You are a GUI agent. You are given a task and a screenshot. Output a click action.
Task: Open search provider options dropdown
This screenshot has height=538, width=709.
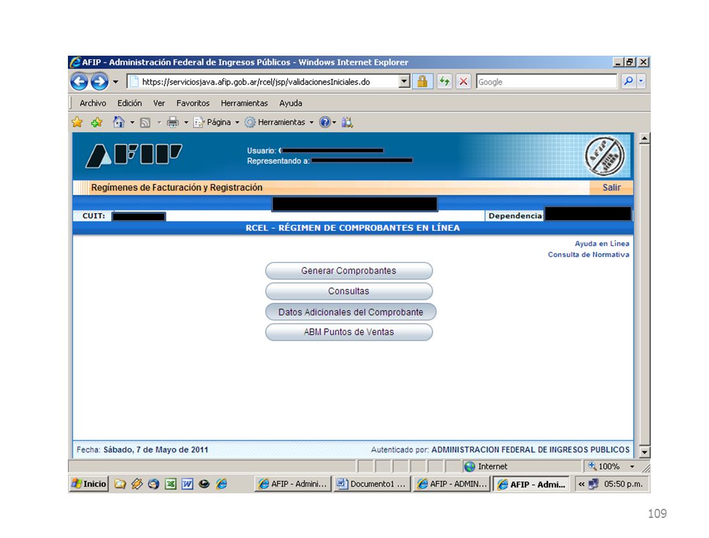tap(640, 82)
